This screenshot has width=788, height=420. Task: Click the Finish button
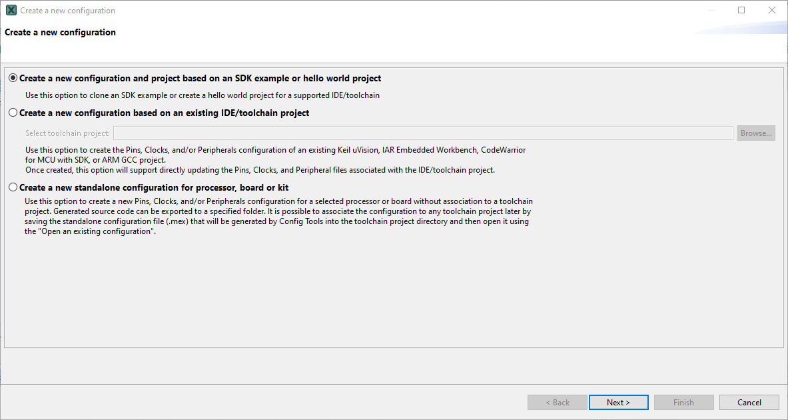click(683, 403)
